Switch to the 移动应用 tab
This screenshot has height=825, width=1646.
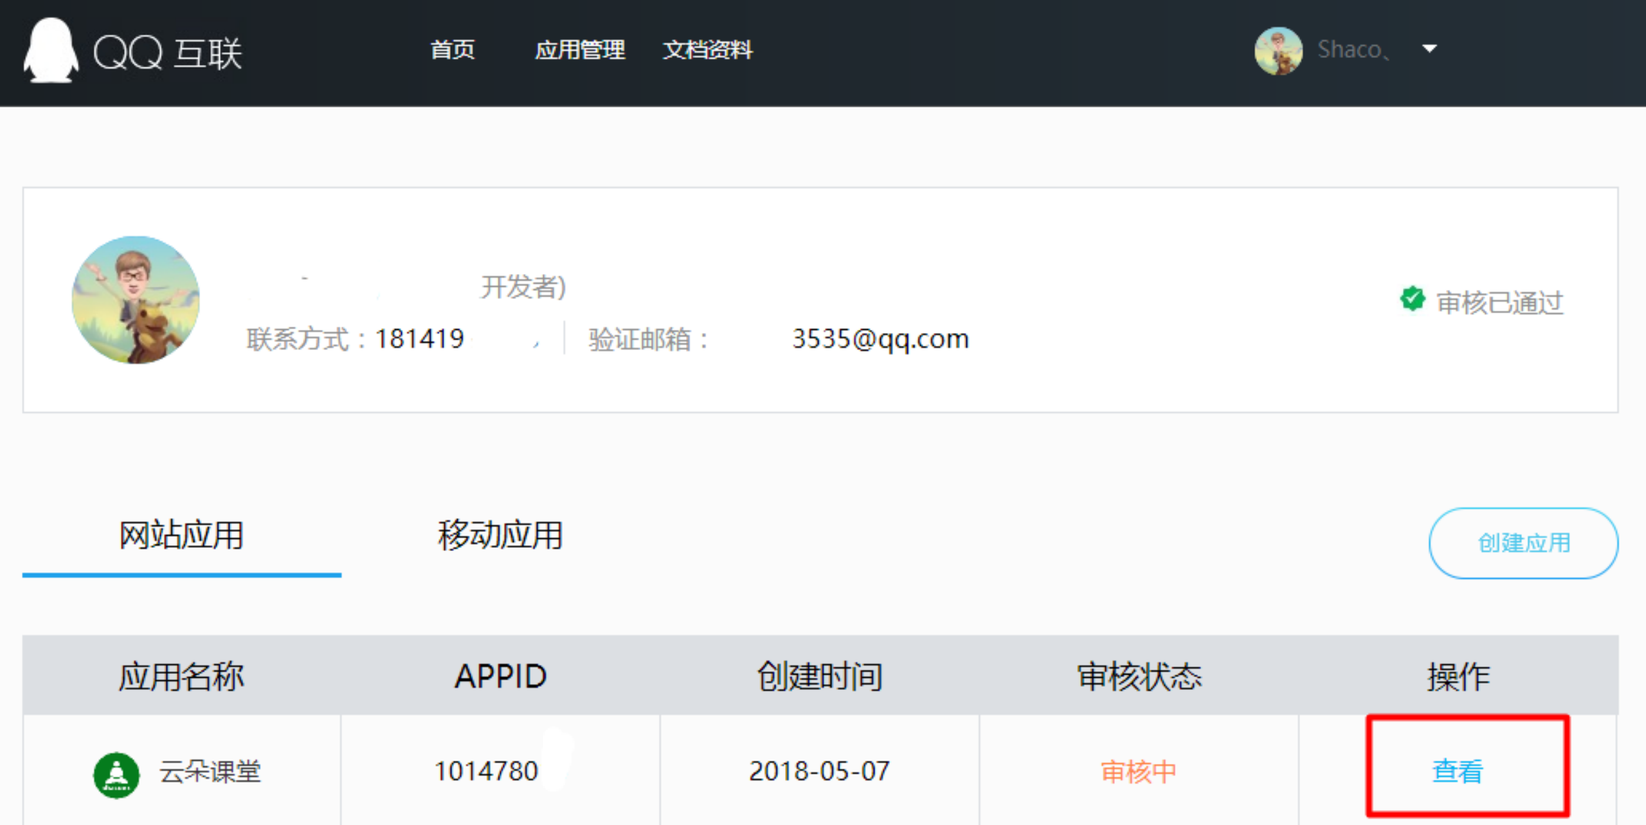click(x=500, y=535)
